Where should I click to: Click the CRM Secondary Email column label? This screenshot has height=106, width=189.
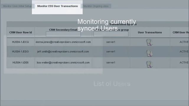coord(63,30)
